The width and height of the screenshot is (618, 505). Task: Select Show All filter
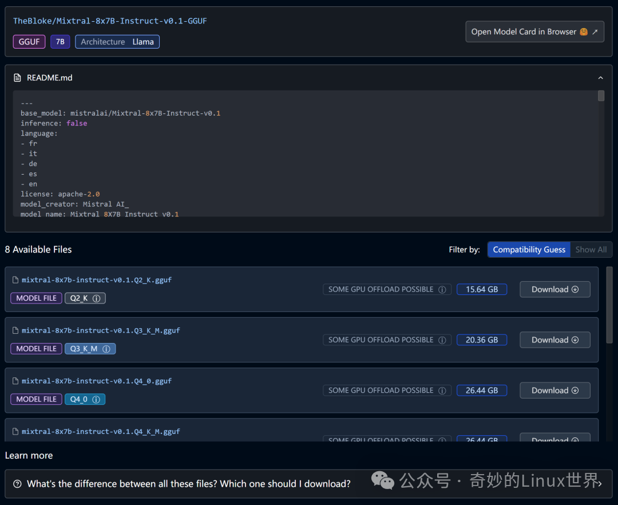591,250
